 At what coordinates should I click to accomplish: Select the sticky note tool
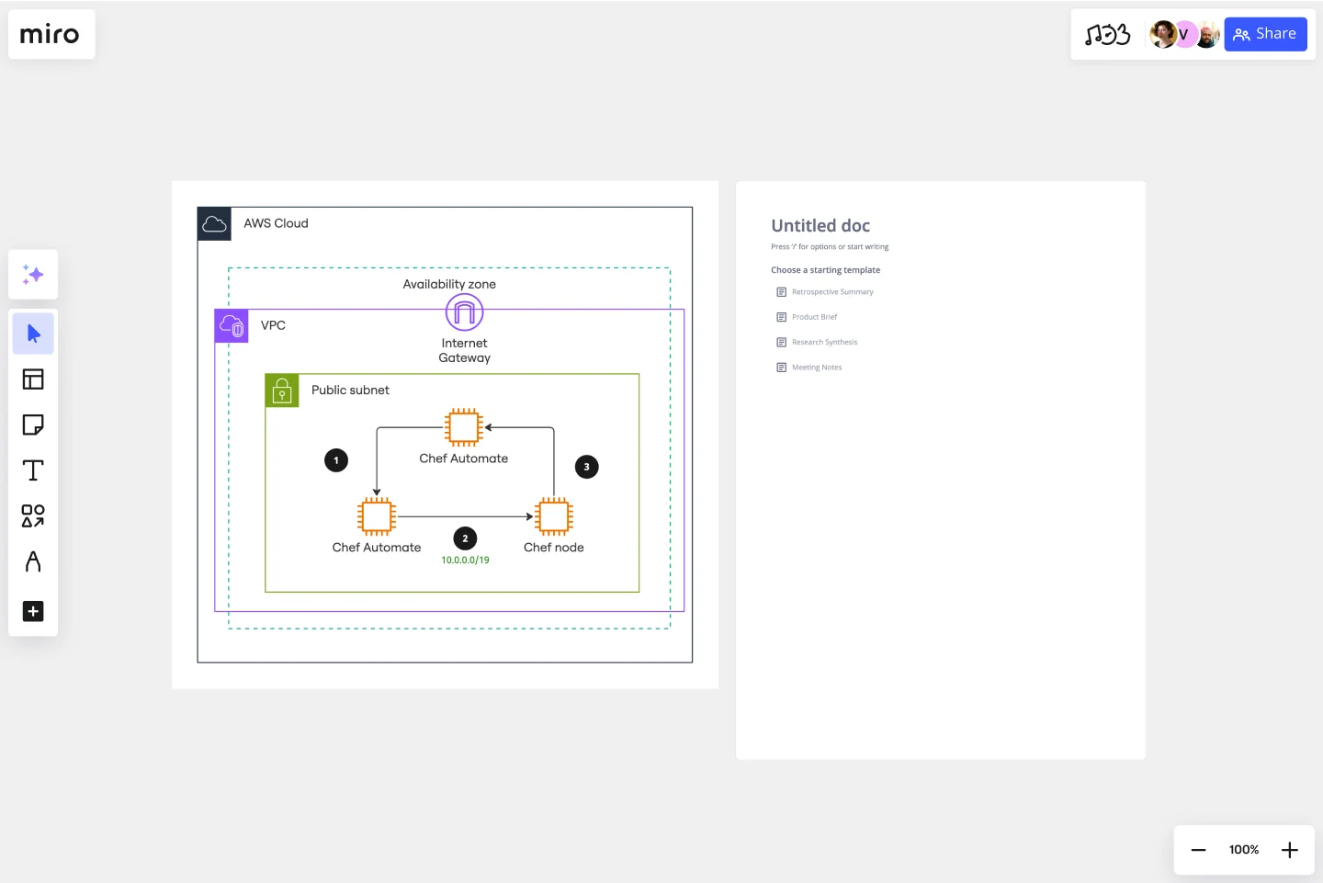(x=33, y=425)
